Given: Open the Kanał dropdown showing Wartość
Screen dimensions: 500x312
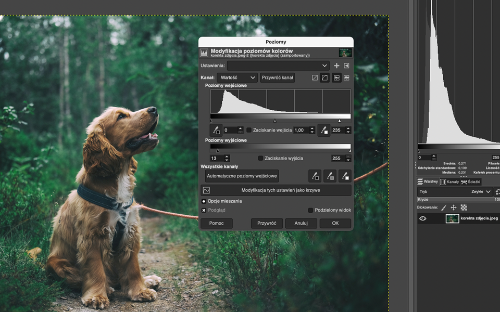Looking at the screenshot, I should tap(238, 77).
